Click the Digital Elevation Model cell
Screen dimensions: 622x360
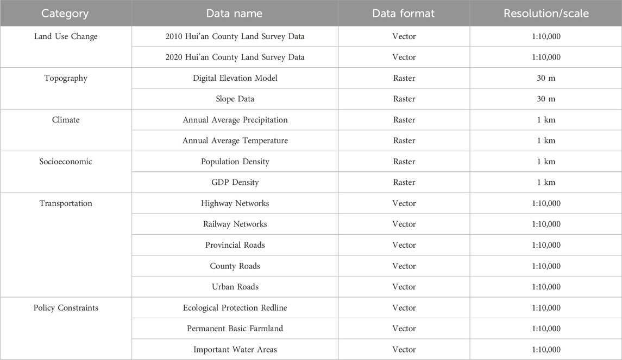click(x=235, y=78)
